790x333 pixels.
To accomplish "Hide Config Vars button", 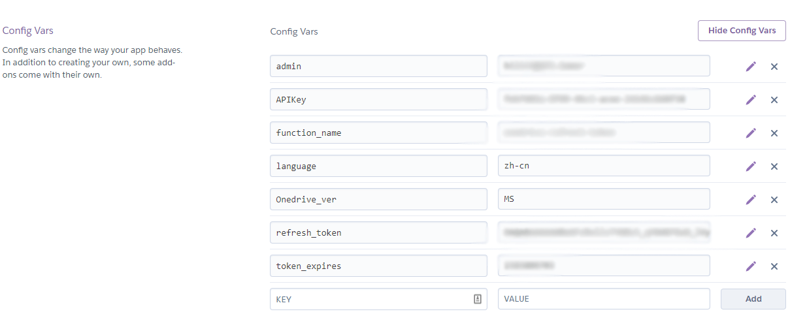I will pos(742,31).
